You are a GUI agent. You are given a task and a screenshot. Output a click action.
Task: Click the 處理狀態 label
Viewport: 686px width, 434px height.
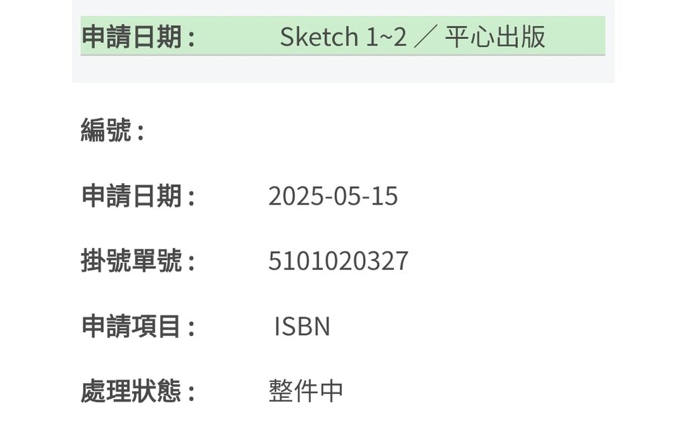point(138,391)
